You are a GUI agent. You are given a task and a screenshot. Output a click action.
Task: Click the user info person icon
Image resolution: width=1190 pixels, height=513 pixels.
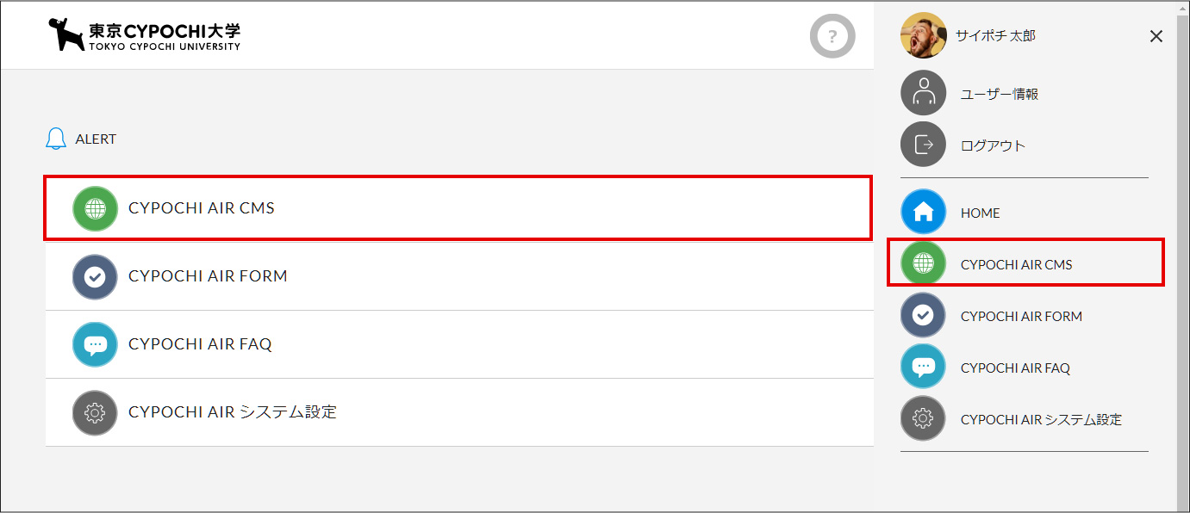pyautogui.click(x=923, y=93)
